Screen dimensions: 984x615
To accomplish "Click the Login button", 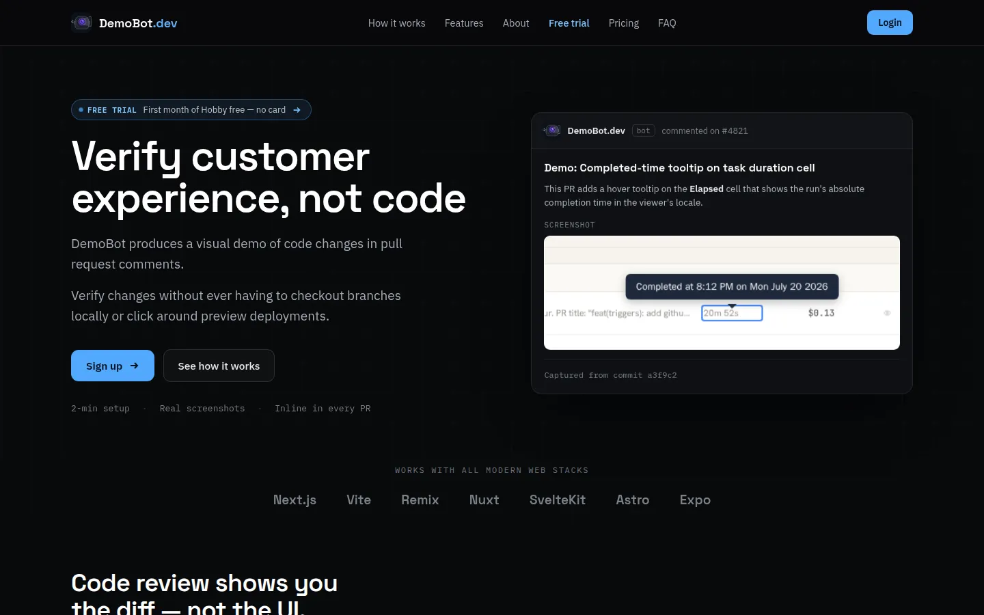I will (890, 23).
